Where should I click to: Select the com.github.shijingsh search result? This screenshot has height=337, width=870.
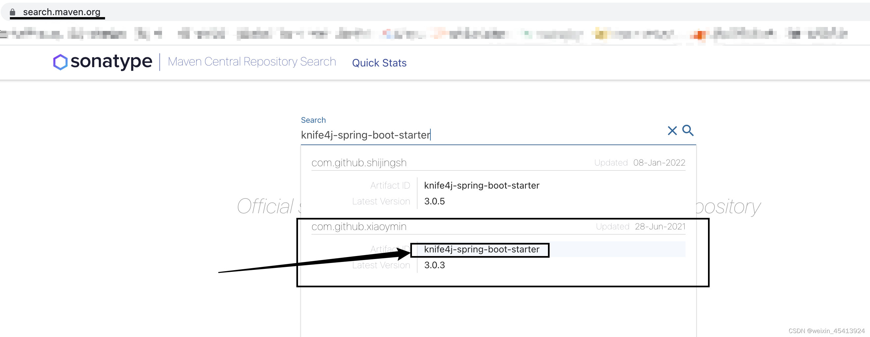(x=359, y=163)
